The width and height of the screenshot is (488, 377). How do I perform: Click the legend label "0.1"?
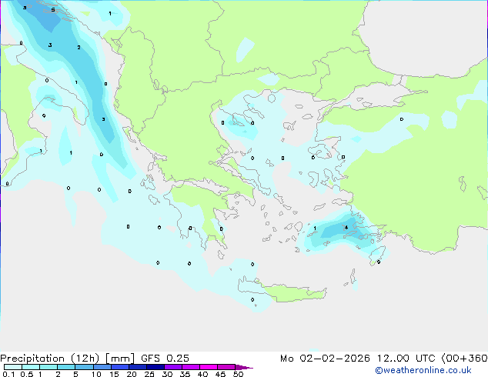[x=8, y=374]
